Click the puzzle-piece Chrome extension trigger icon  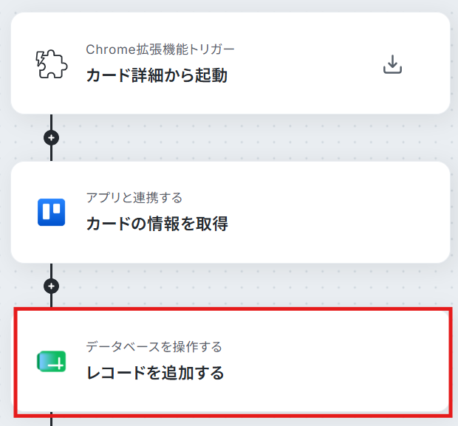[x=52, y=64]
